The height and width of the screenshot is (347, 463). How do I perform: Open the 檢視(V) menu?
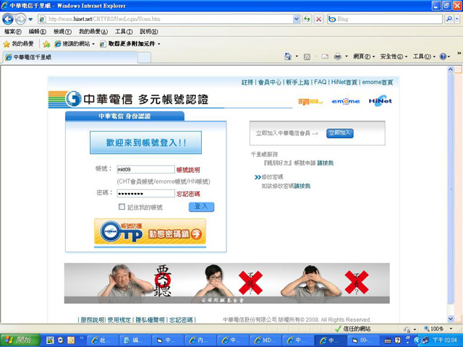pos(62,31)
